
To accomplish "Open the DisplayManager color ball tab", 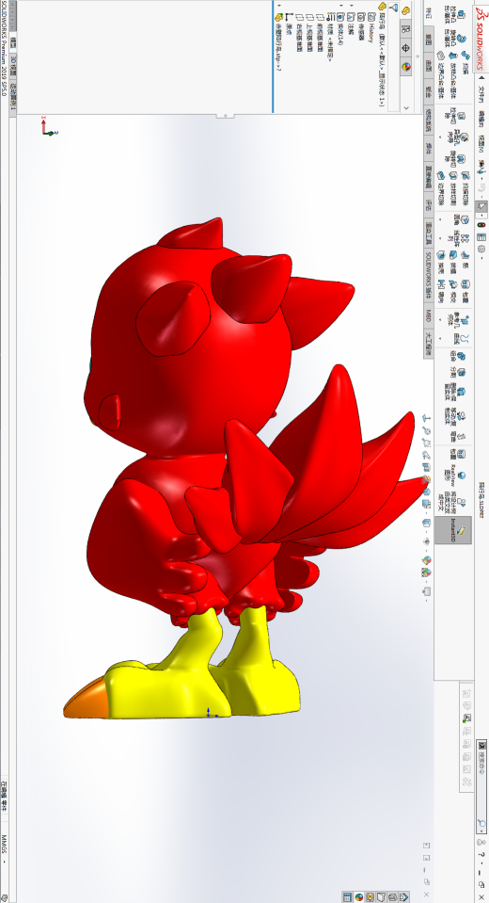I will coord(405,67).
